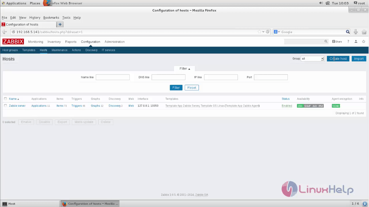
Task: Open IT services submenu
Action: pos(108,50)
